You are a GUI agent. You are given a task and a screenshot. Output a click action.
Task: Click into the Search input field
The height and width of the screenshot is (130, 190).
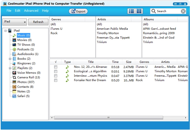[168, 11]
